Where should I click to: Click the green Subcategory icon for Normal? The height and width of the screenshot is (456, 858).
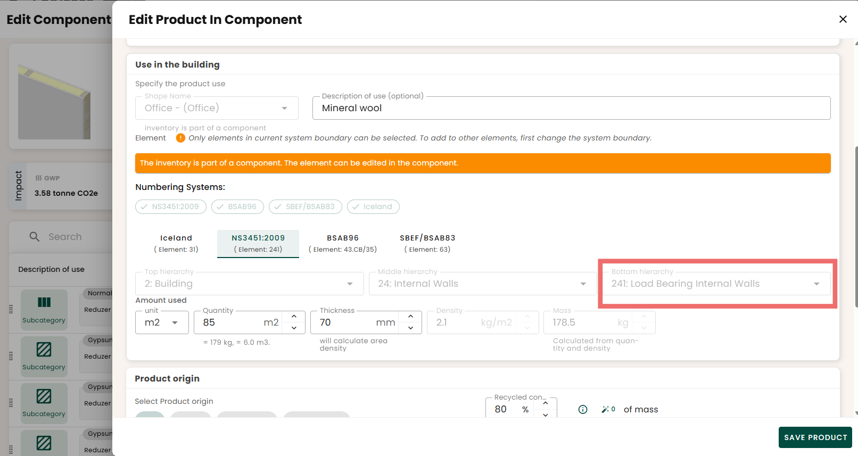coord(44,302)
